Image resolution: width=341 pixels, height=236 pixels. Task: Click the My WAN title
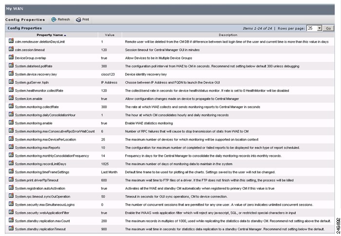15,9
